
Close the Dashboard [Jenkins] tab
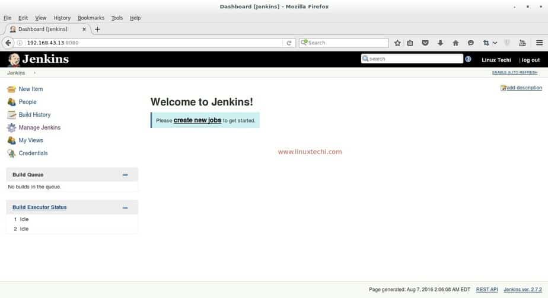84,29
